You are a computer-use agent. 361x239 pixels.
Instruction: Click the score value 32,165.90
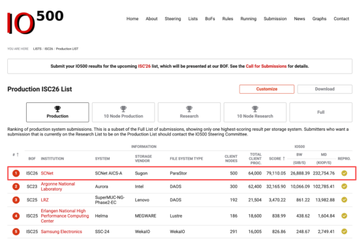tap(276, 186)
